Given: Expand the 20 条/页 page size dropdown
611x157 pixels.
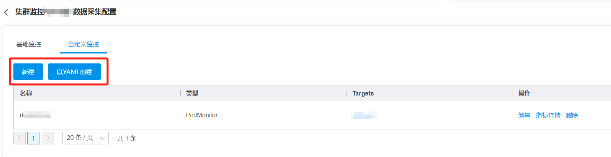Looking at the screenshot, I should click(x=85, y=138).
